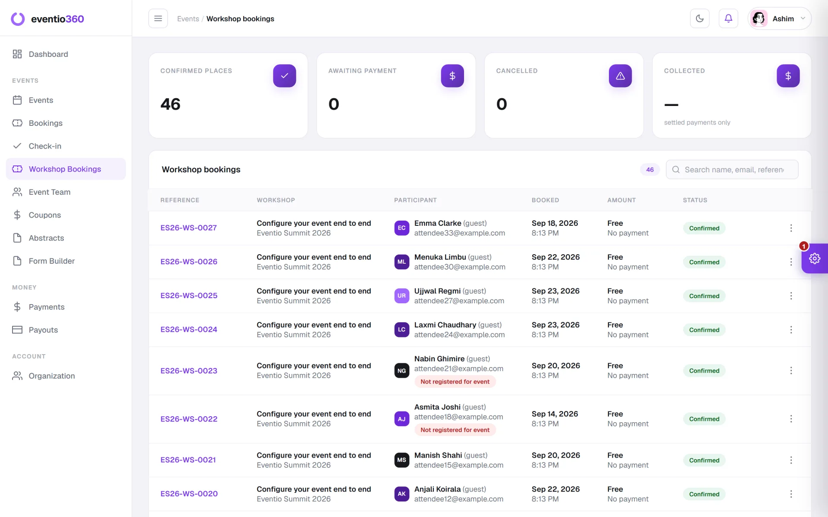Open row actions menu for Menuka Limbu
Screen dimensions: 828x517
tap(791, 262)
